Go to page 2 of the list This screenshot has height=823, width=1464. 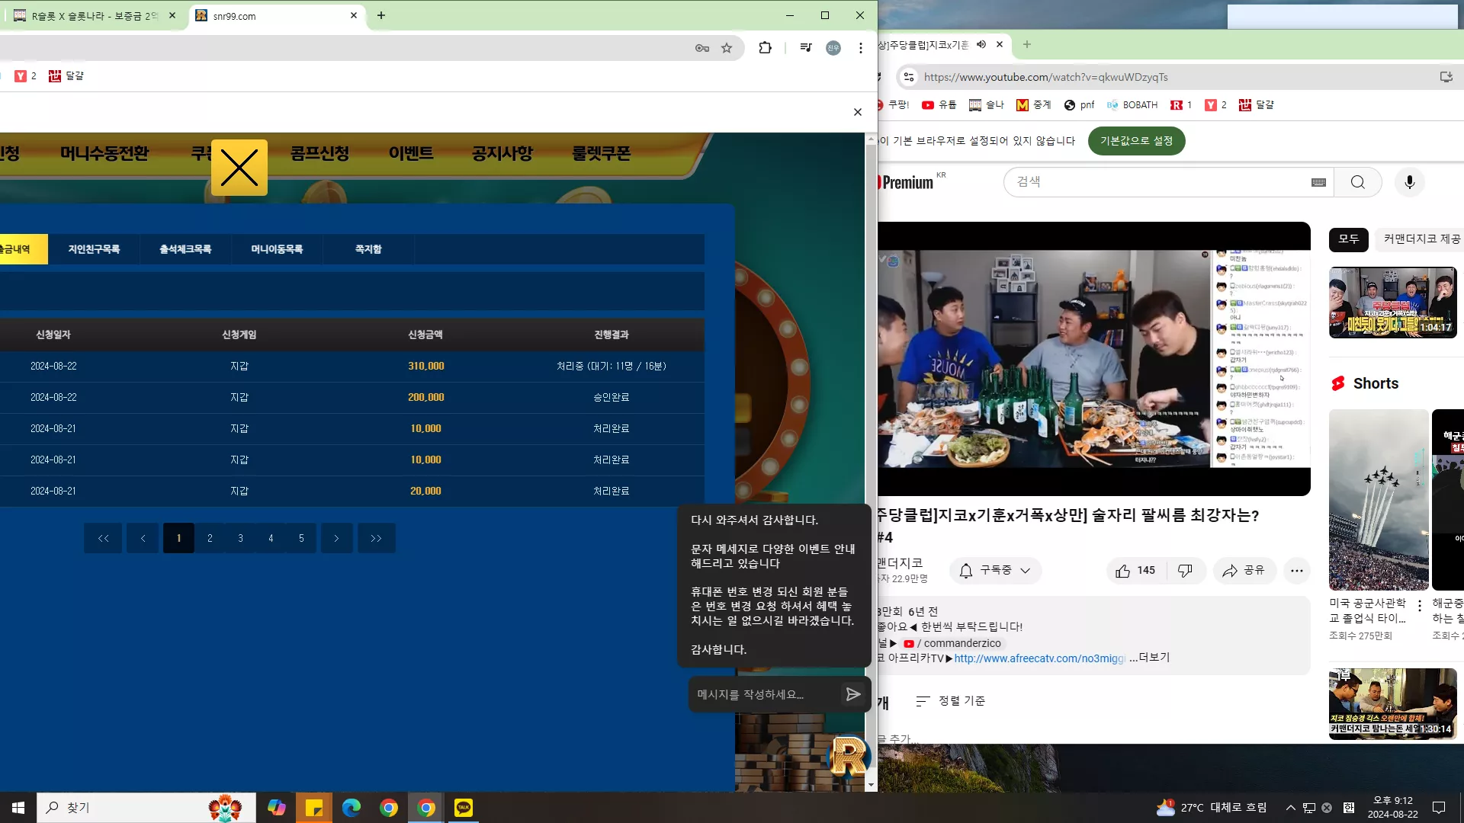click(210, 538)
